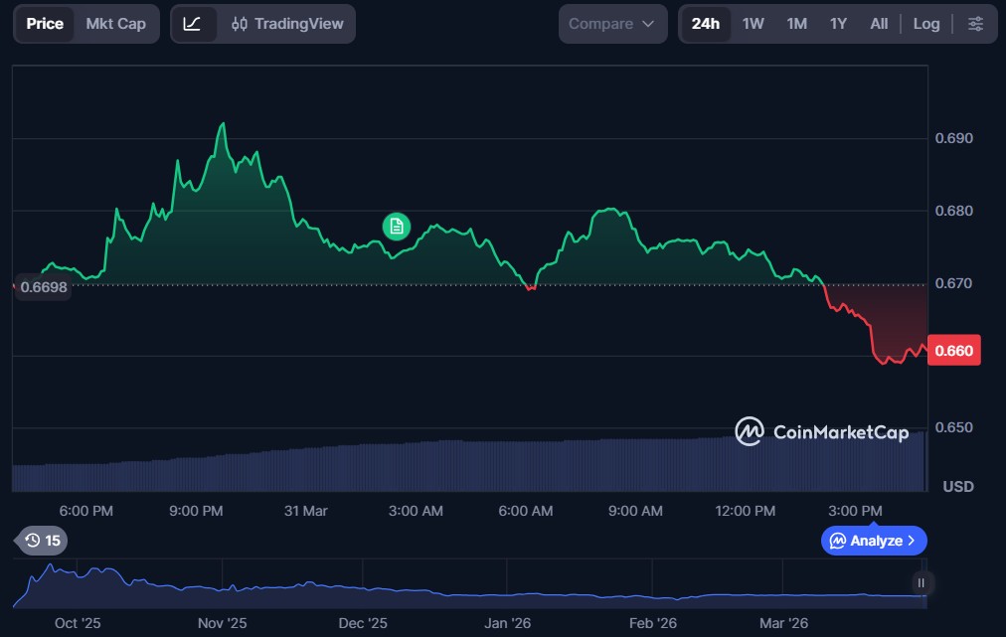1006x637 pixels.
Task: Open the chart settings sliders icon
Action: 975,24
